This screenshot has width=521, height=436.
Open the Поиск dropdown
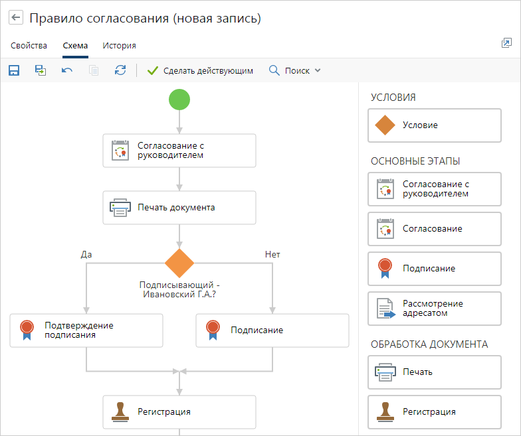click(x=295, y=70)
